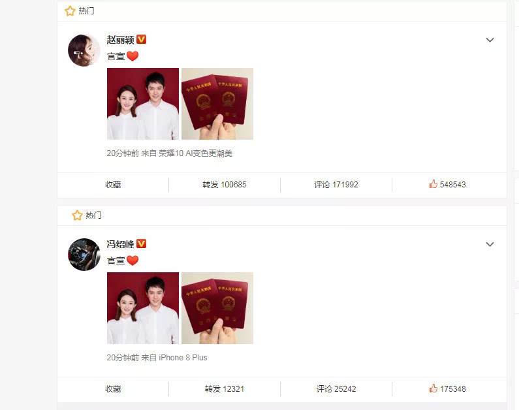Click 赵丽颖's verified V badge
Screen dimensions: 519x410
pos(141,39)
